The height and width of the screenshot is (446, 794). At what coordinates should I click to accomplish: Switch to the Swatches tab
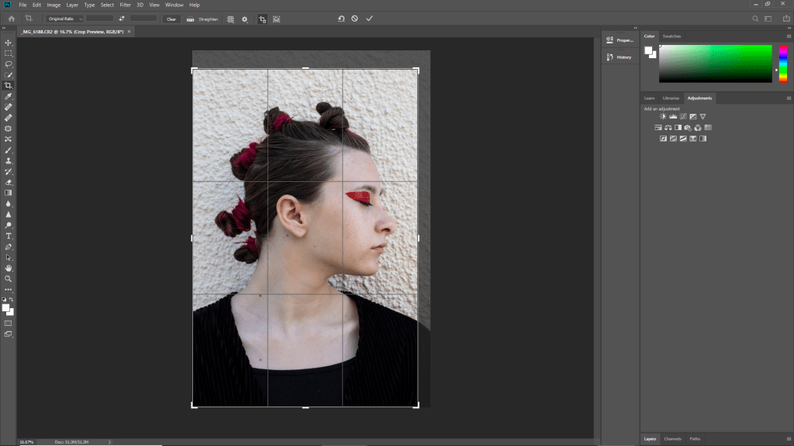671,36
